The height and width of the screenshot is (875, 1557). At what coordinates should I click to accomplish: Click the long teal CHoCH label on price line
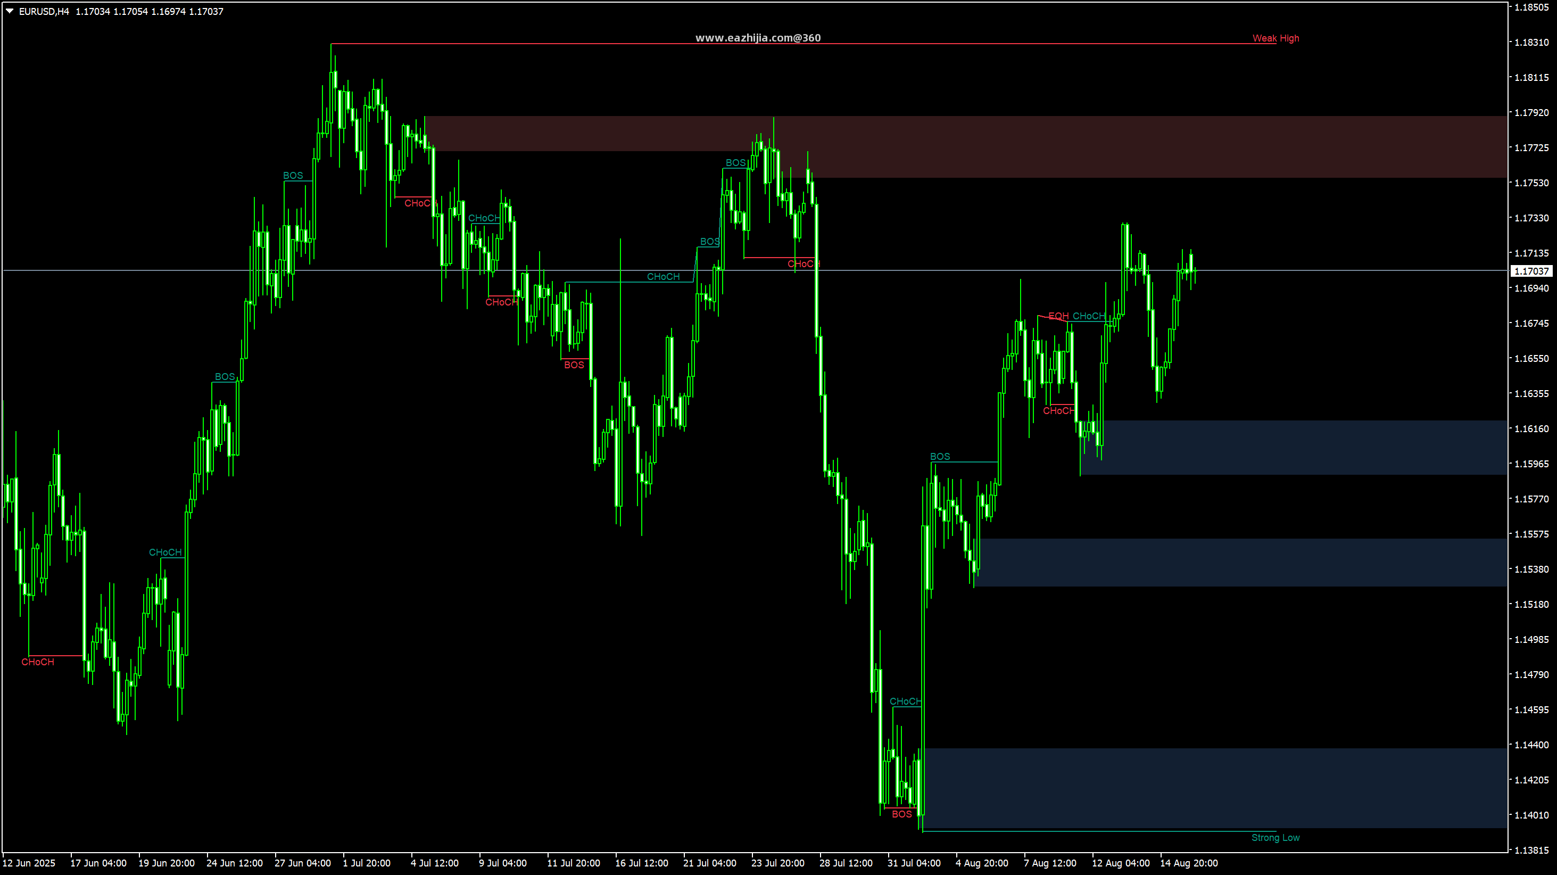(x=663, y=277)
